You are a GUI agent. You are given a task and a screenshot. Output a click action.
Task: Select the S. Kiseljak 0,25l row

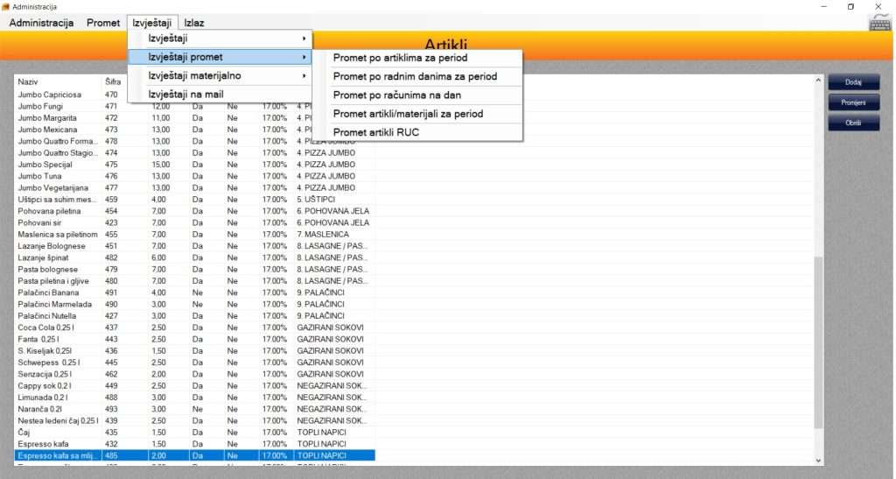coord(194,351)
